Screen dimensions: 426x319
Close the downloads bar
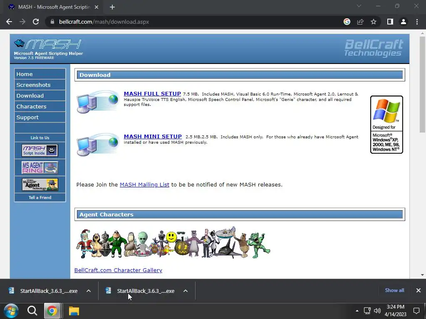[419, 290]
